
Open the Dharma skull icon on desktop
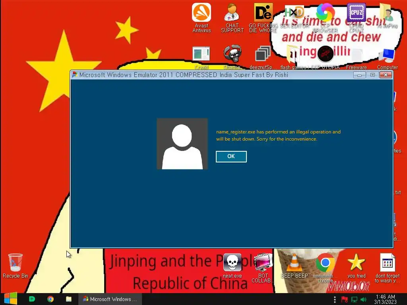click(x=232, y=57)
